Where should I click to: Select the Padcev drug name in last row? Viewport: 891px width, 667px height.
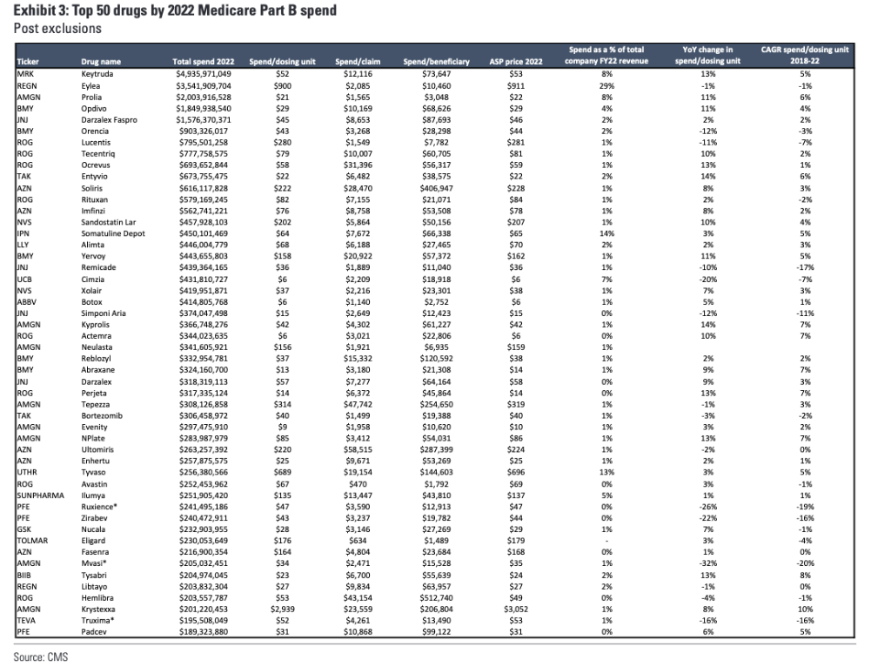pyautogui.click(x=94, y=632)
